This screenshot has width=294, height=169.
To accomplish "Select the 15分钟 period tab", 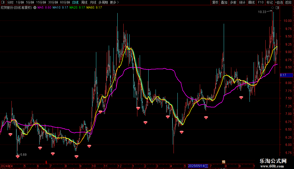I will (x=41, y=2).
